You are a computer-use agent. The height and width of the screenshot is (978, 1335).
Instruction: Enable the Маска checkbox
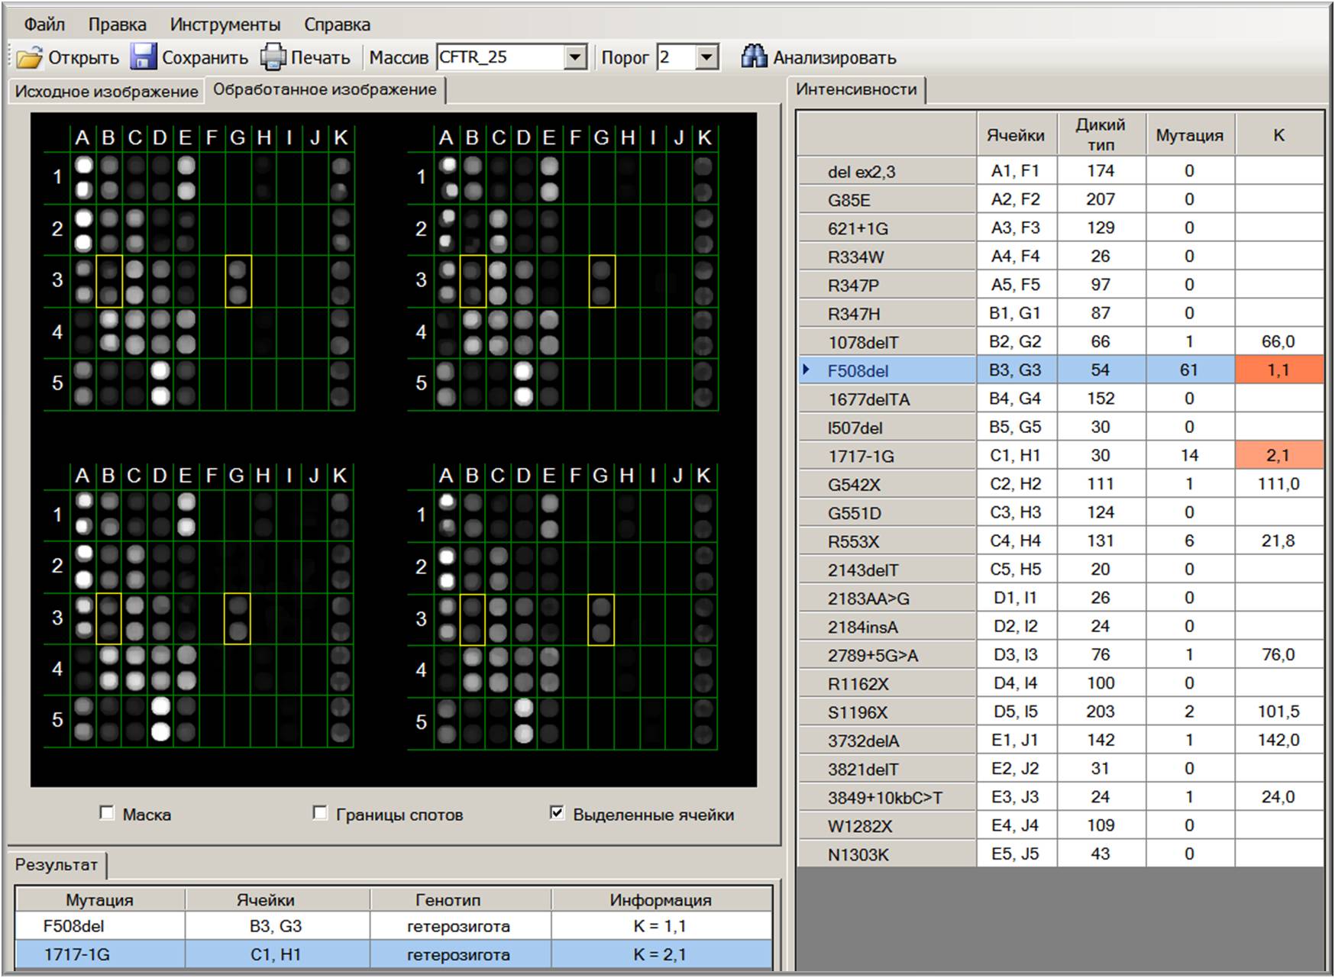pos(107,813)
